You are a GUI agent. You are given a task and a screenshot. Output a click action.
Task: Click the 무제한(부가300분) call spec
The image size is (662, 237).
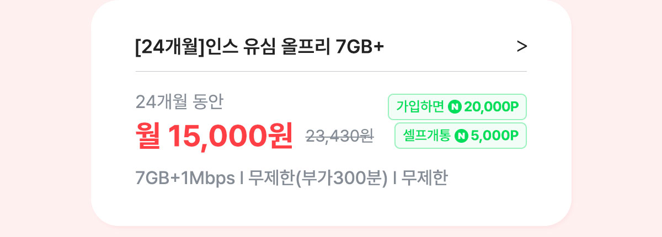[x=318, y=179]
